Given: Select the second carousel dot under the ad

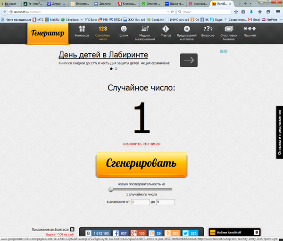Looking at the screenshot, I should point(116,69).
